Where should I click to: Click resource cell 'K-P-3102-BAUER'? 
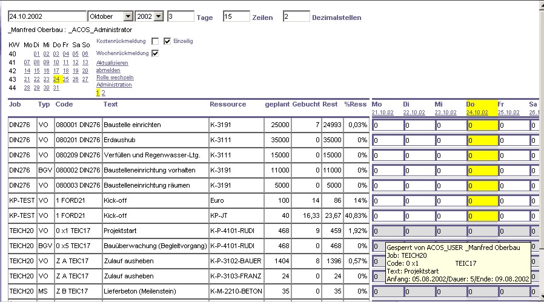click(x=236, y=261)
